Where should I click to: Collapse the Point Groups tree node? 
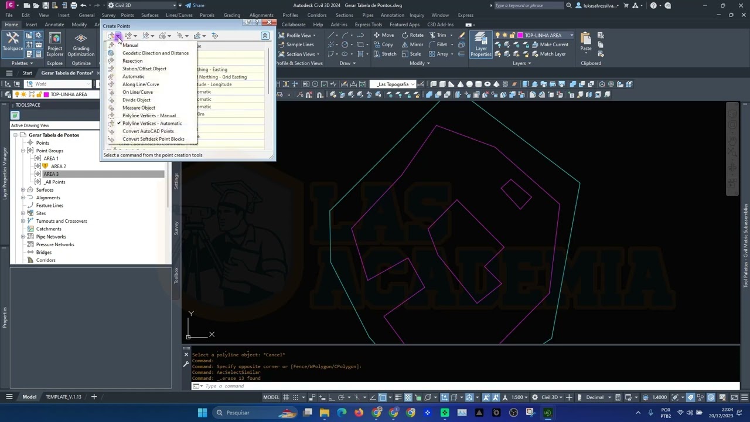[x=23, y=151]
